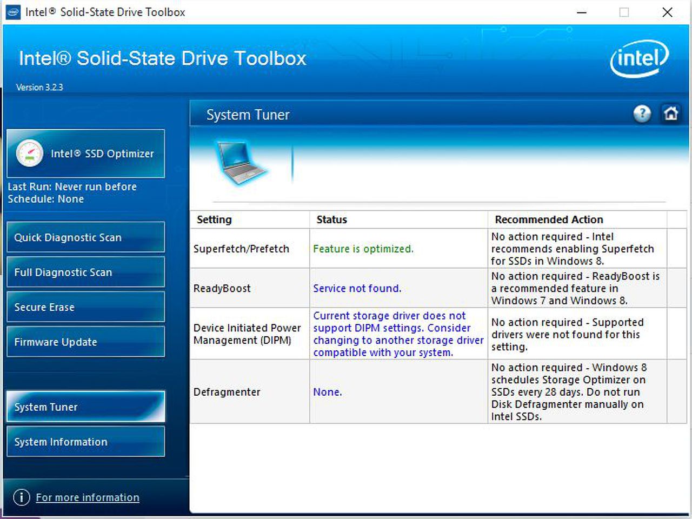692x519 pixels.
Task: Click the Setting column header
Action: pyautogui.click(x=250, y=219)
